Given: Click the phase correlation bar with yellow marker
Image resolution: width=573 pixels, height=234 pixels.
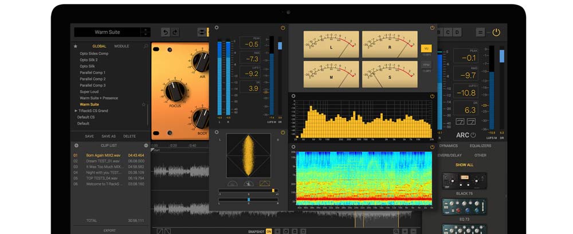Looking at the screenshot, I should pos(248,191).
